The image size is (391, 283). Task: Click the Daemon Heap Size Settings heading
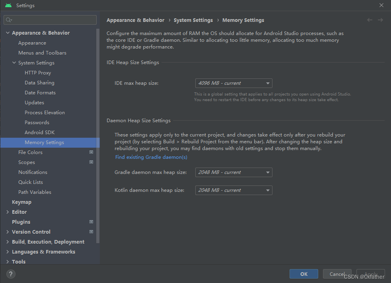point(139,121)
